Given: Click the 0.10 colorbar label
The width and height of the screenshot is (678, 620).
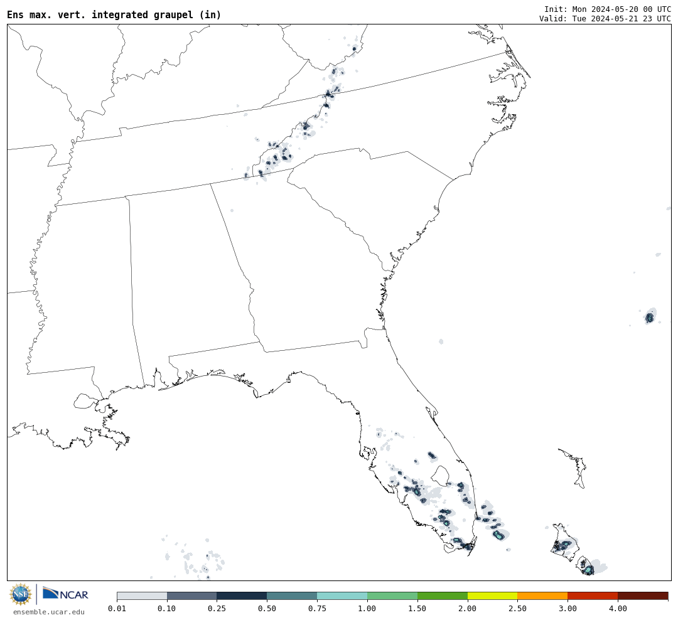Looking at the screenshot, I should click(167, 609).
